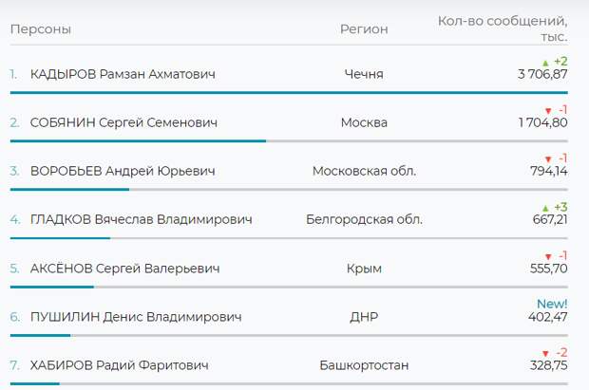Click the progress bar under Кадыров
Screen dimensions: 589x390
[289, 93]
